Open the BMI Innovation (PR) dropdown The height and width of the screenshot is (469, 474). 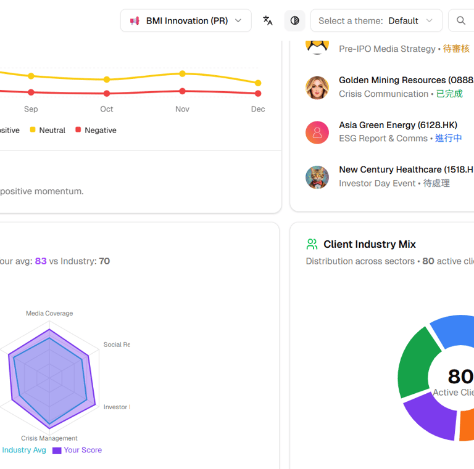click(x=186, y=20)
